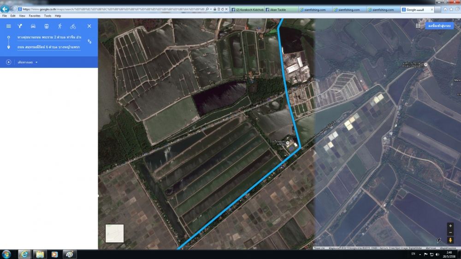Screen dimensions: 461x259
Task: Open Action Center flag icon
Action: click(426, 254)
